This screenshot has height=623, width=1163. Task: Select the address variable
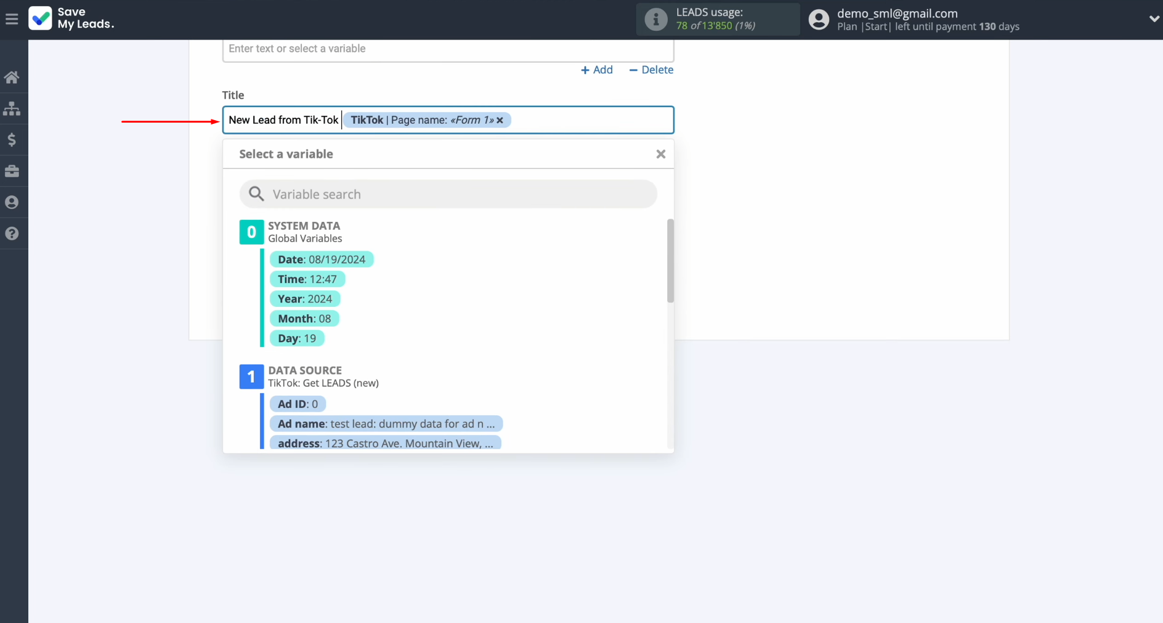[x=386, y=443]
